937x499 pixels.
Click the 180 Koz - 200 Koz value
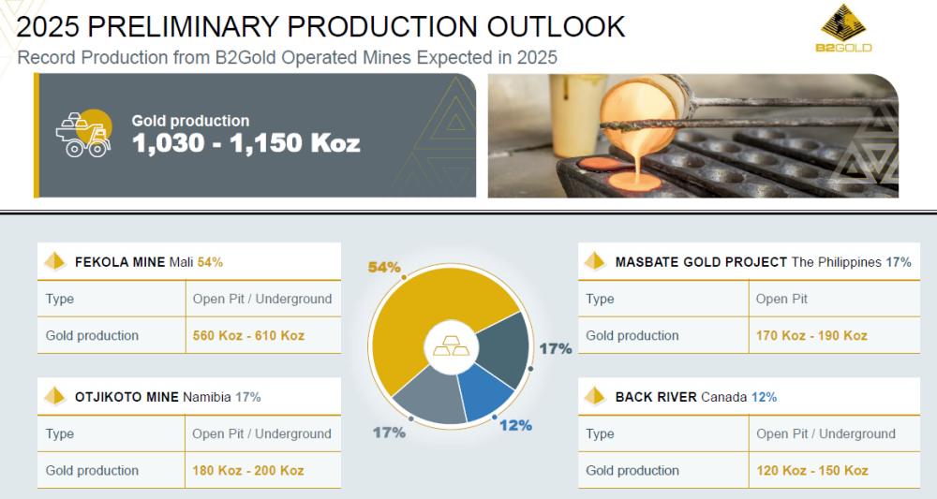[x=248, y=470]
